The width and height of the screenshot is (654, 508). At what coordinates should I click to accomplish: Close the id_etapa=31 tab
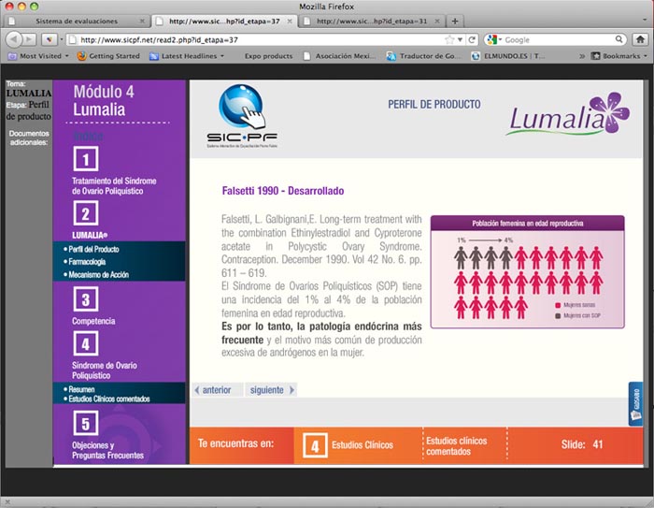(437, 21)
